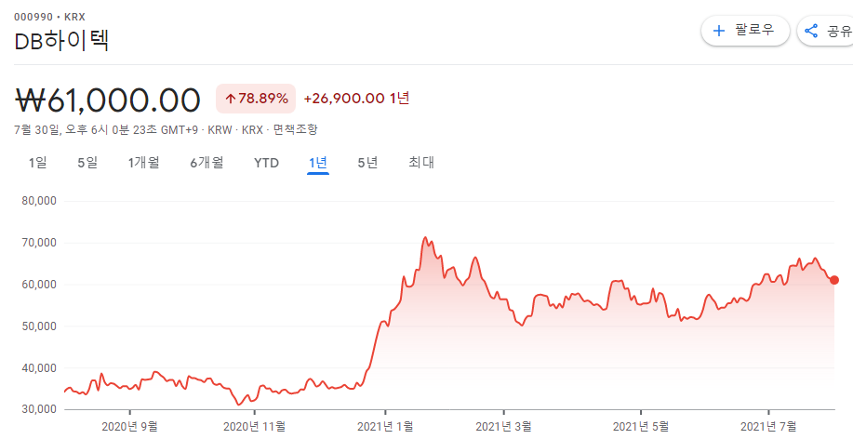
Task: Click the 2021년 3월 axis label
Action: click(504, 427)
